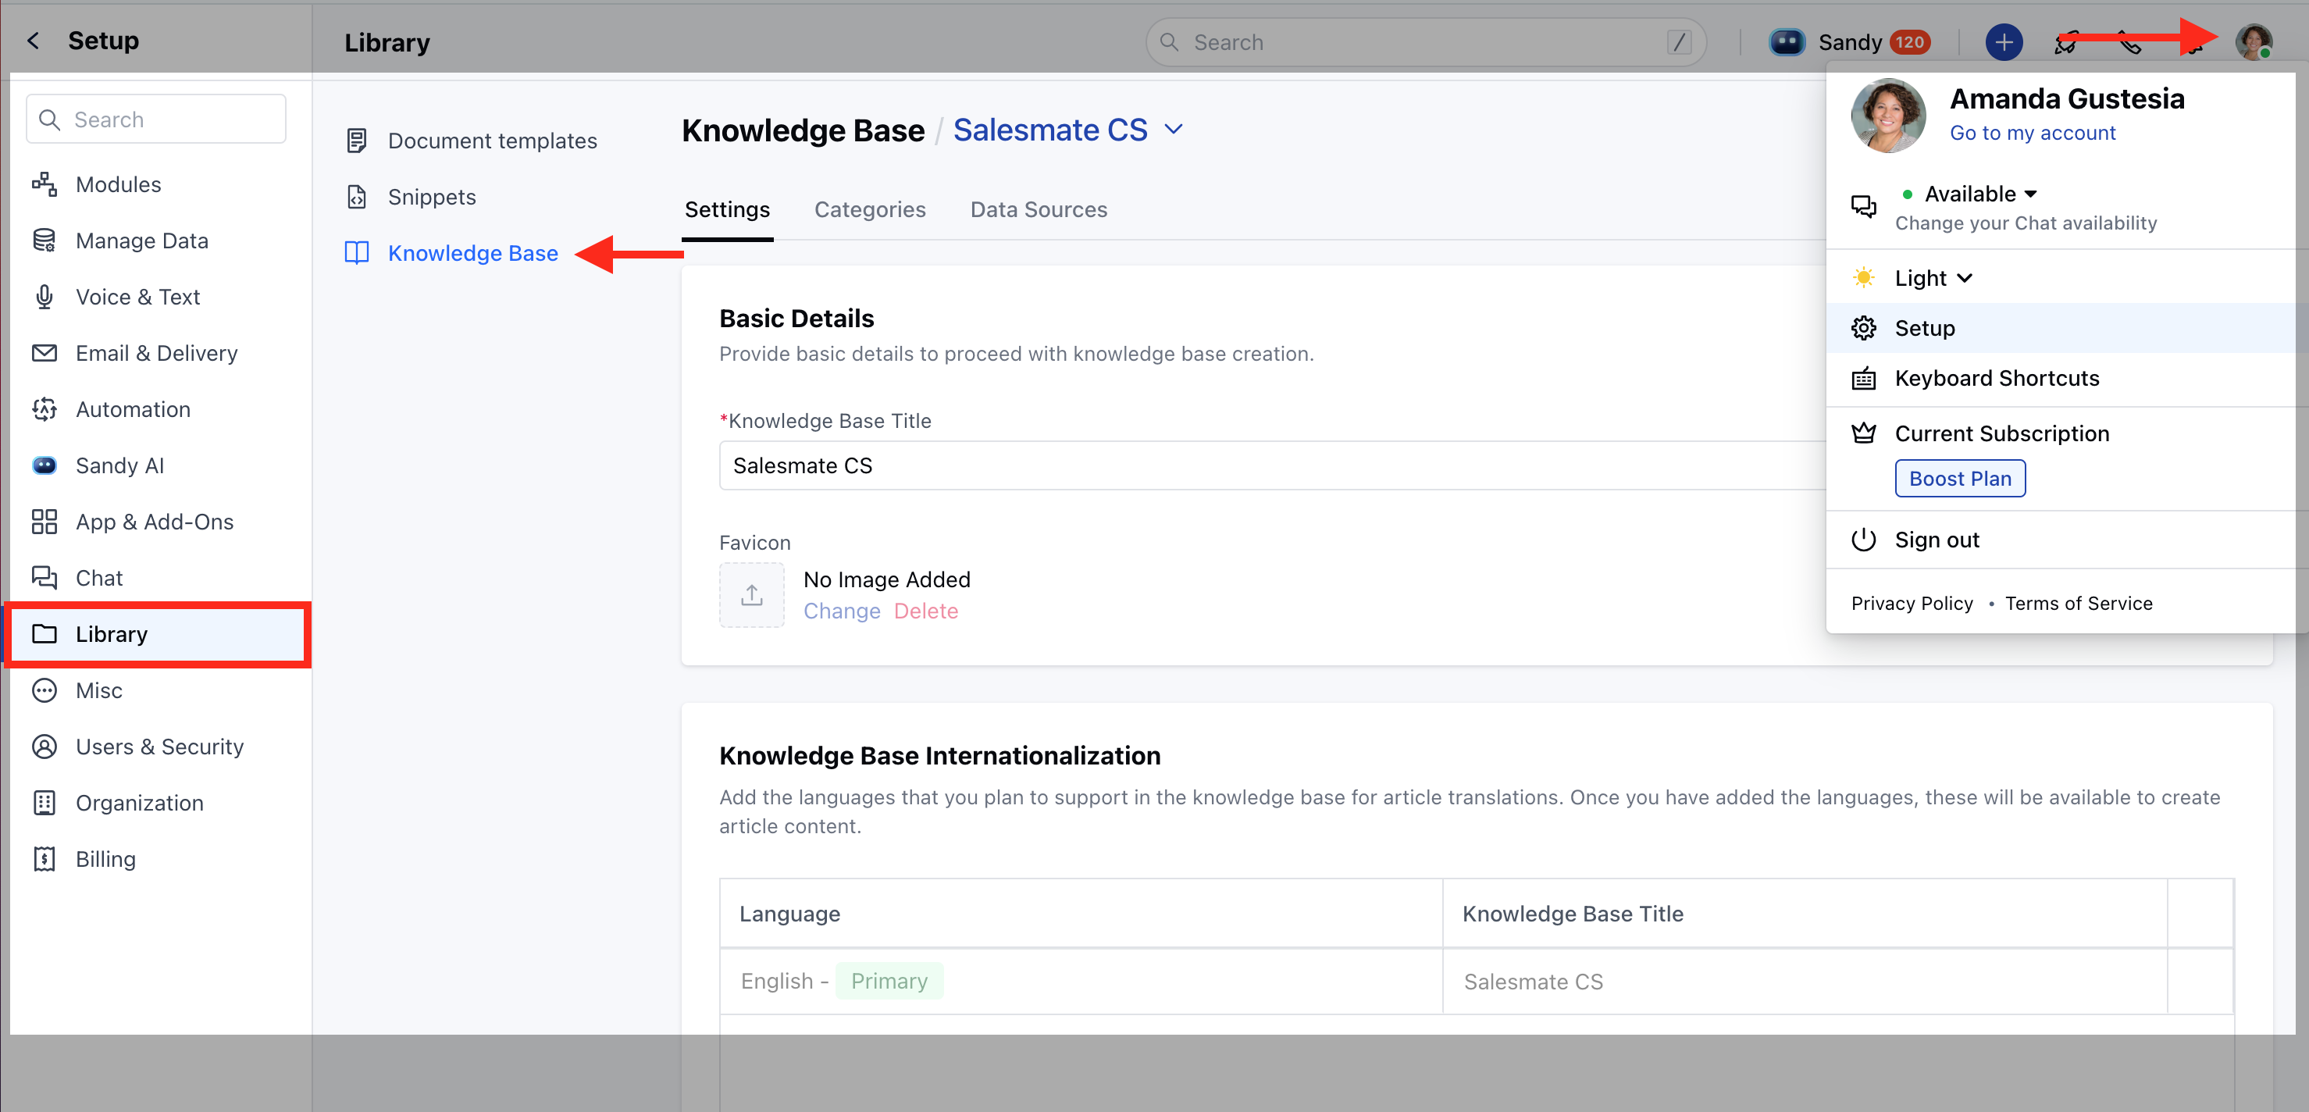Open the Sign out power icon

1862,540
